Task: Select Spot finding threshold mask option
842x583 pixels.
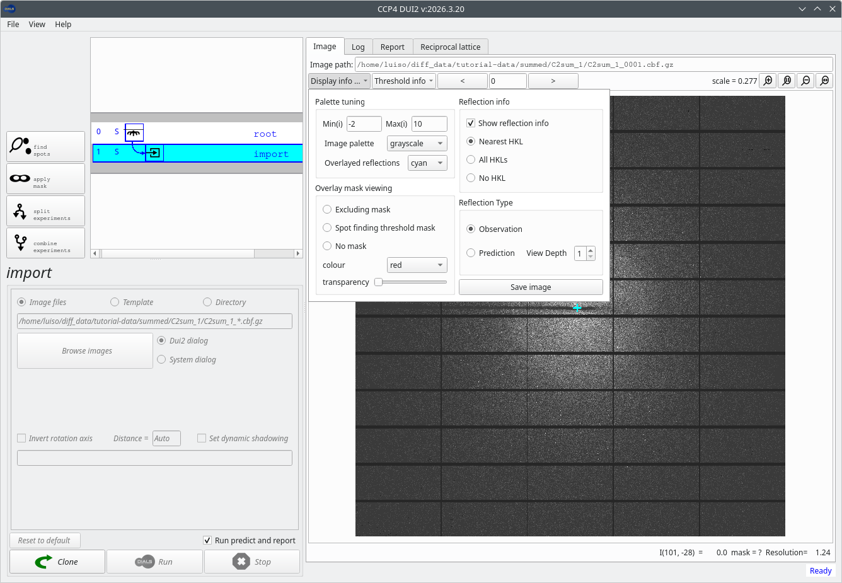Action: (327, 228)
